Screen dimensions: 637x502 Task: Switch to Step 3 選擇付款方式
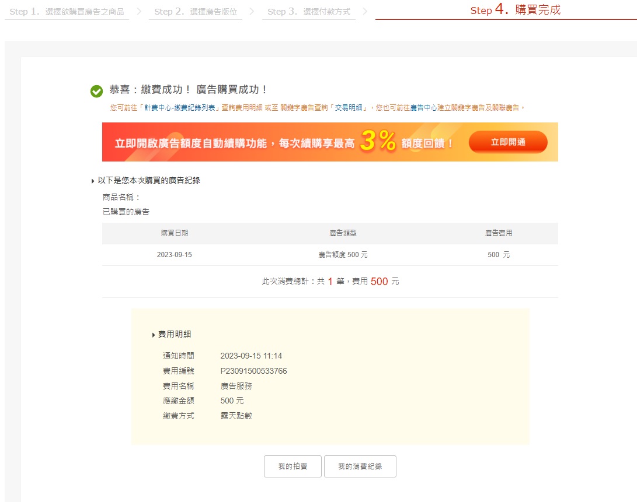308,12
